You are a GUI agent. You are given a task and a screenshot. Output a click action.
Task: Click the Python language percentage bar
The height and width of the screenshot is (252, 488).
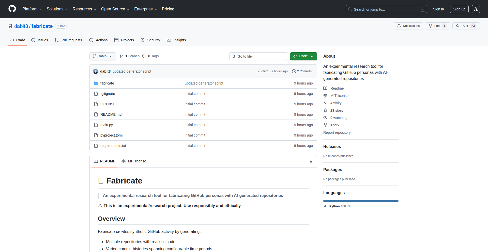coord(361,201)
